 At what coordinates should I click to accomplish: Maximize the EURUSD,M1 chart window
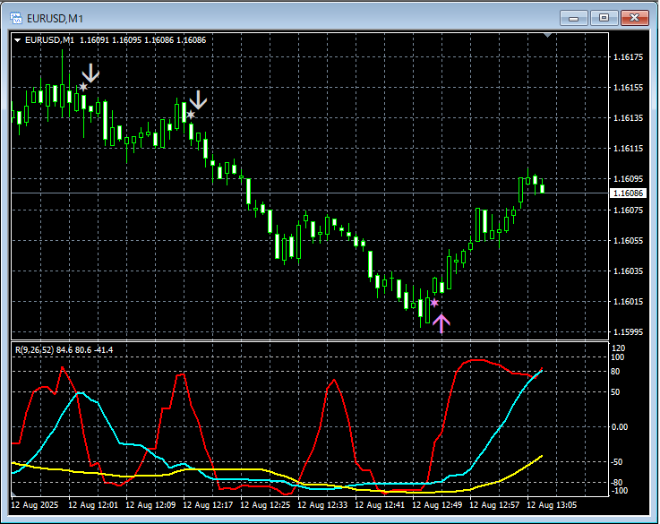click(x=604, y=18)
